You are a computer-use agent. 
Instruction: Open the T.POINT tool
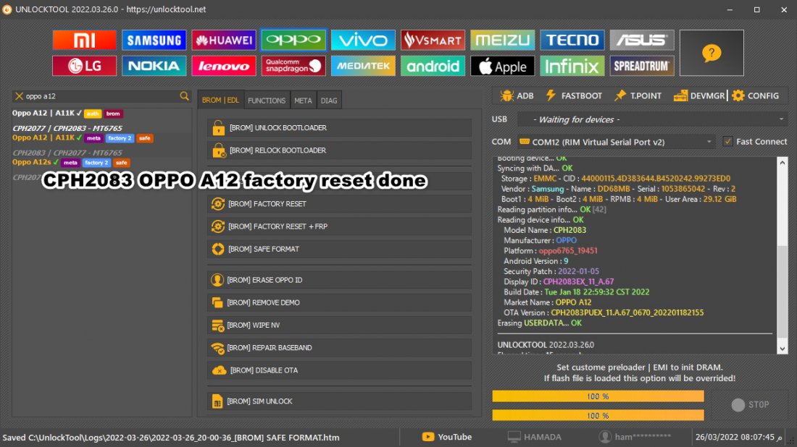point(638,95)
